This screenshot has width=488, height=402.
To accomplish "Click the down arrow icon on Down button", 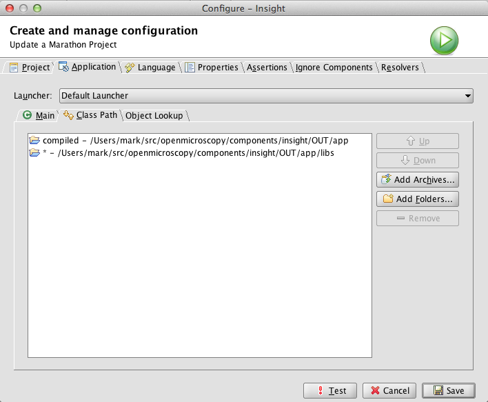I will point(405,160).
